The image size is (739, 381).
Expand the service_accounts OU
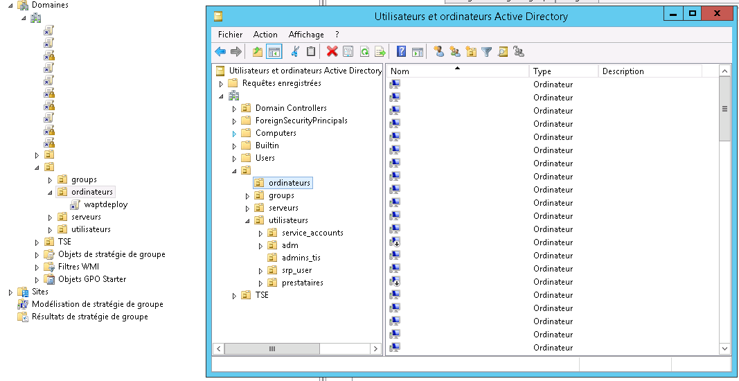pos(260,233)
